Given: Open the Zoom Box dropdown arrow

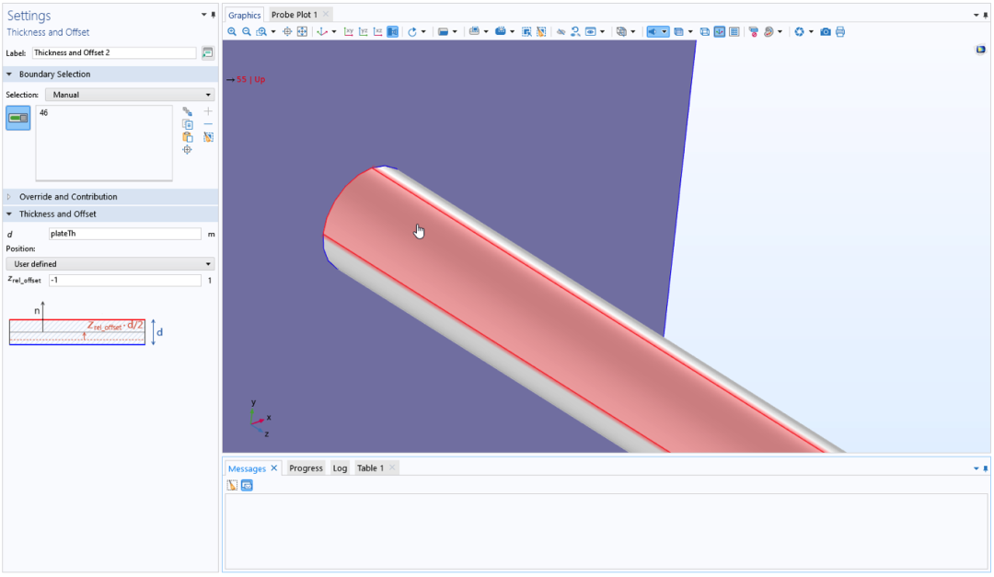Looking at the screenshot, I should click(x=273, y=31).
